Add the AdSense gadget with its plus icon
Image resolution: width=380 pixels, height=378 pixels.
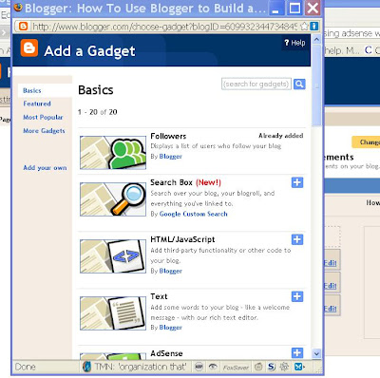297,352
